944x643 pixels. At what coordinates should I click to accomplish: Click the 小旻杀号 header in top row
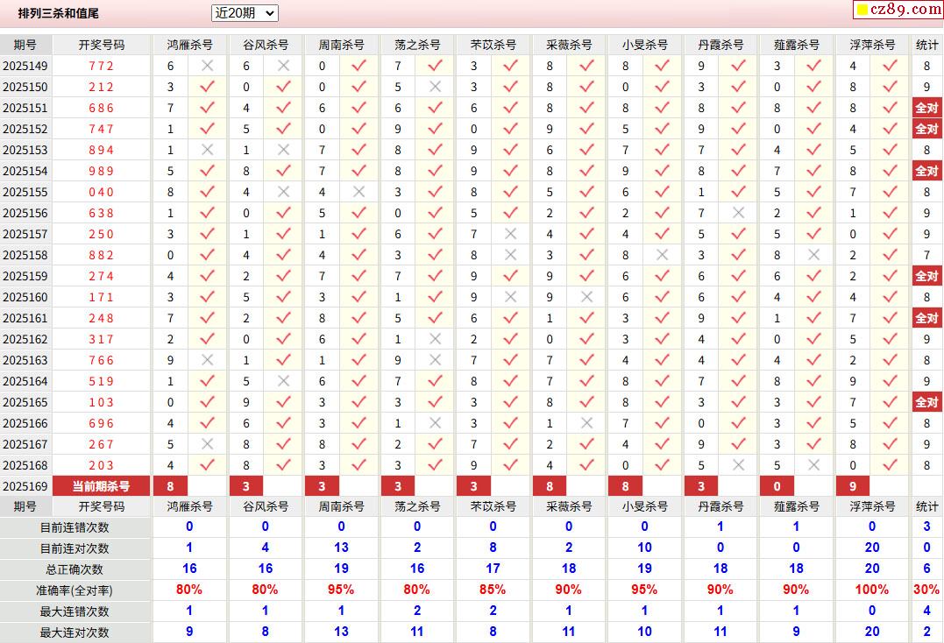coord(645,45)
